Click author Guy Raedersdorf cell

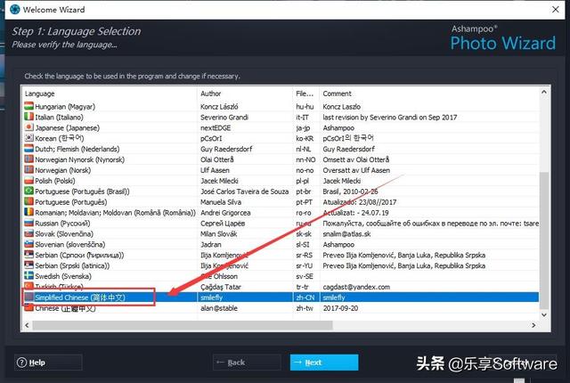pyautogui.click(x=226, y=149)
